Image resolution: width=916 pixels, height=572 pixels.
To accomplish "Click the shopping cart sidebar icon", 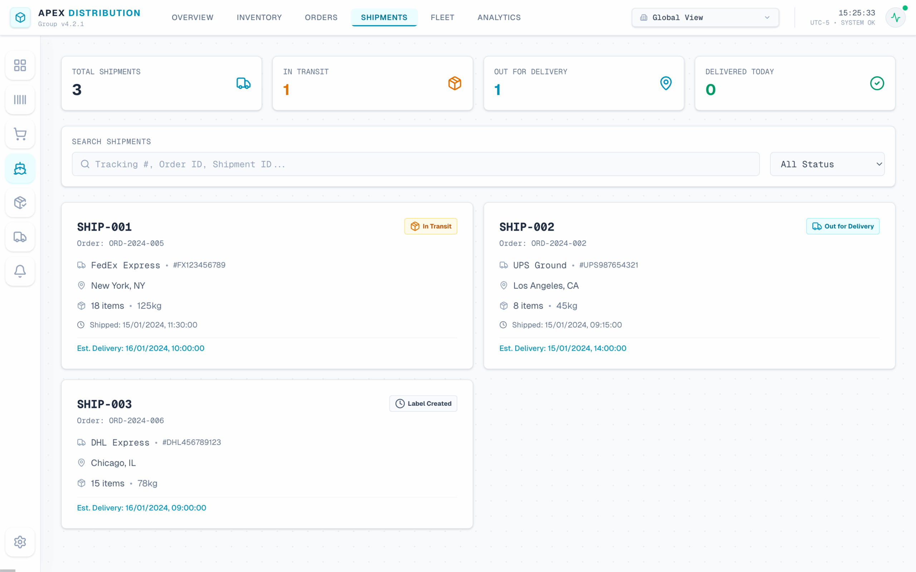I will (x=20, y=134).
